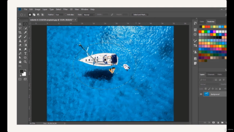
Task: Select the Dodge tool
Action: pos(25,49)
